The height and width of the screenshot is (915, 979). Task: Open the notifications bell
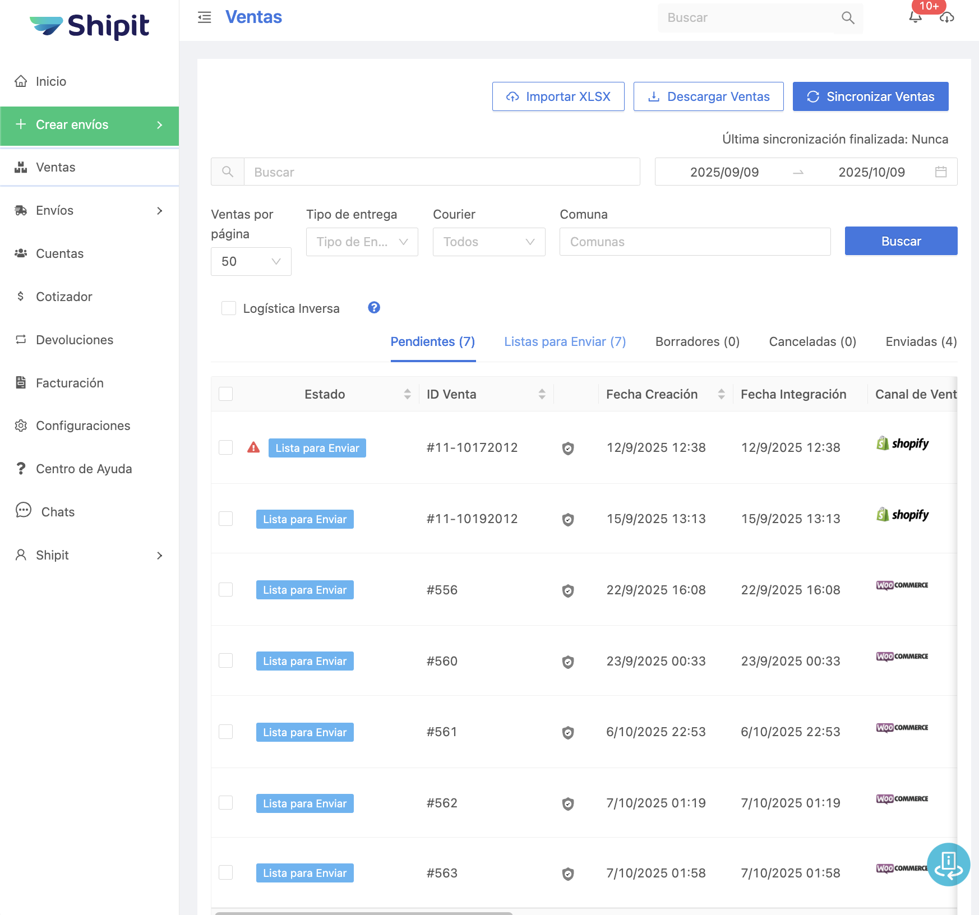tap(915, 17)
